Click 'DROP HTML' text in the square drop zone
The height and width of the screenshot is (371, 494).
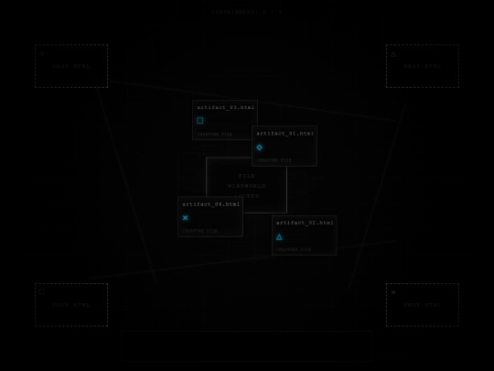71,305
